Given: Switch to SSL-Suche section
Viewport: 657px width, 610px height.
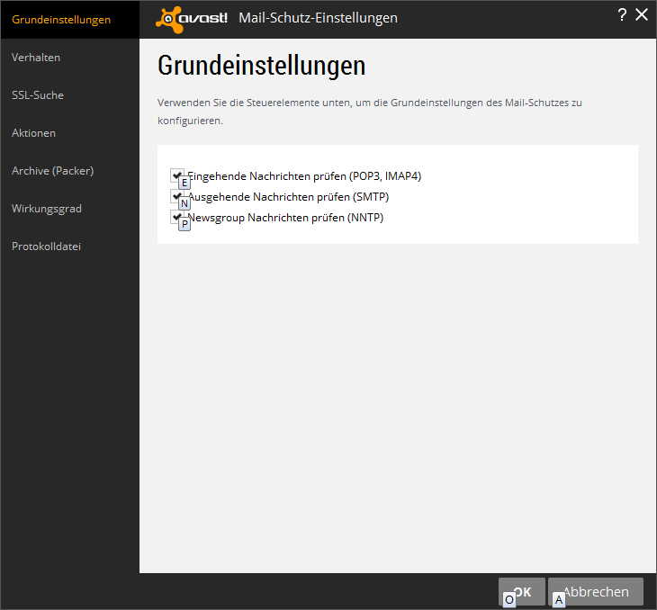Looking at the screenshot, I should pos(38,95).
